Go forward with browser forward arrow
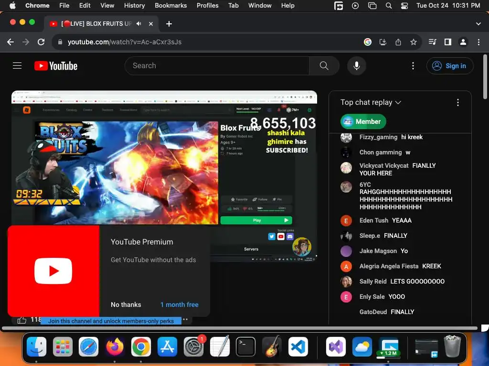489x366 pixels. pos(26,42)
